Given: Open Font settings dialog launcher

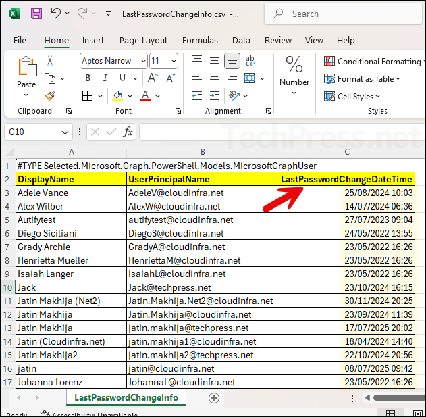Looking at the screenshot, I should coord(178,111).
